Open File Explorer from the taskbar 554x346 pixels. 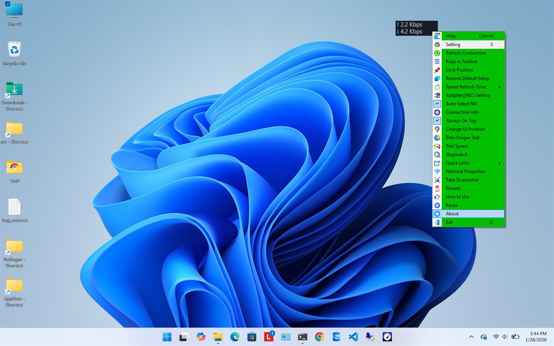tap(217, 337)
